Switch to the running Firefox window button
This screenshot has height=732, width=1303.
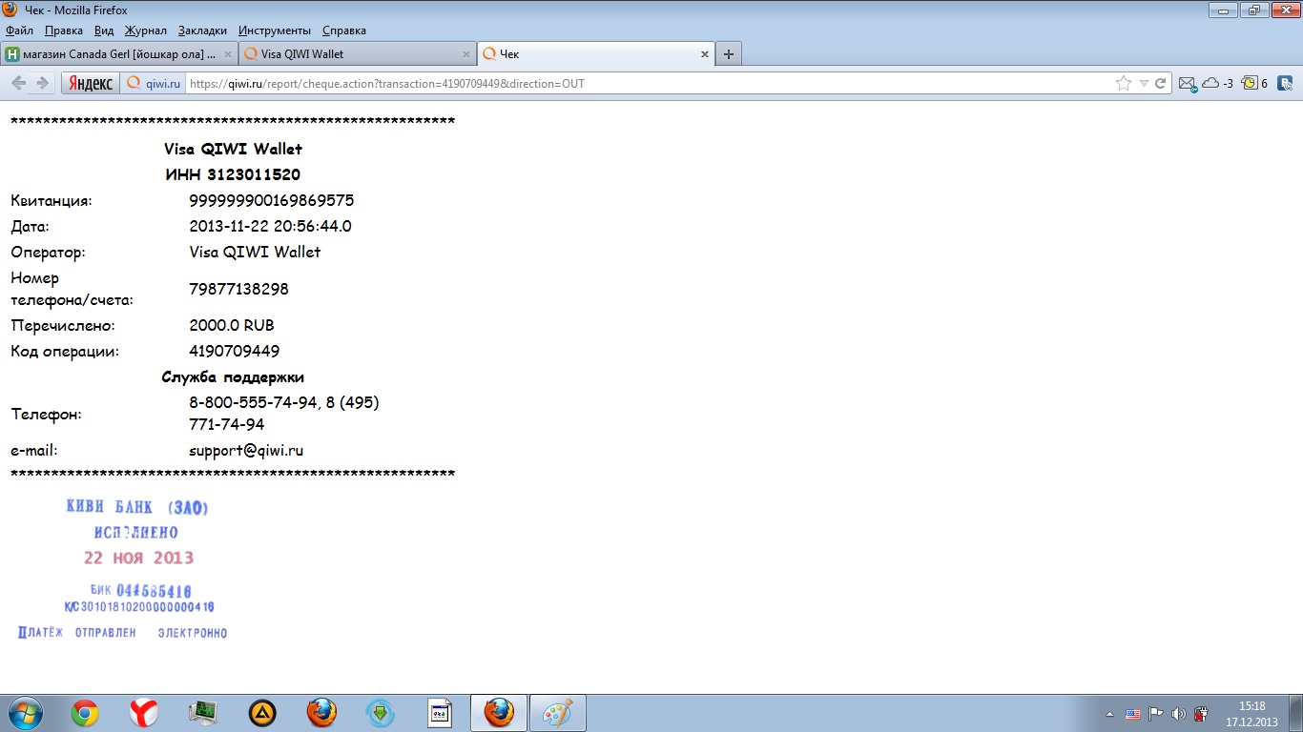[498, 713]
